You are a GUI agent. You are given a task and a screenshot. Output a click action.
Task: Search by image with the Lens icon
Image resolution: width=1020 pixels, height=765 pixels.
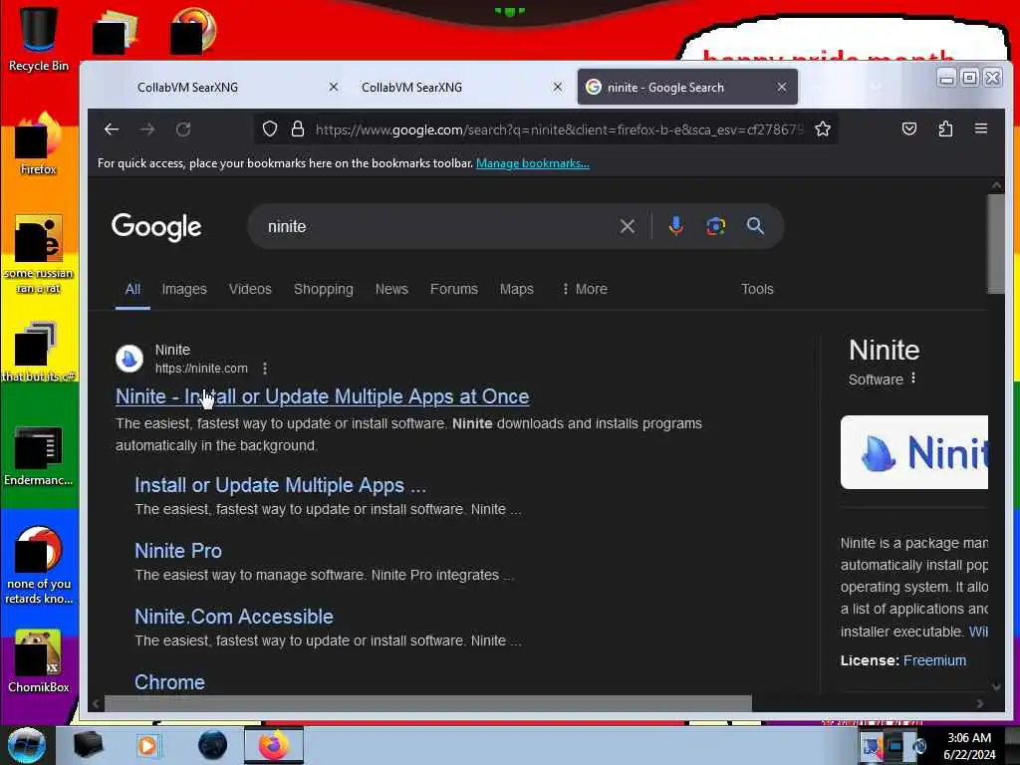(x=715, y=226)
